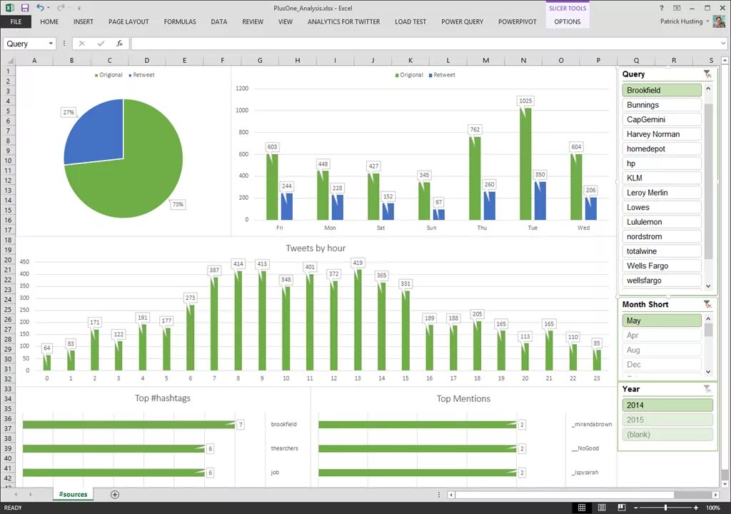This screenshot has width=731, height=514.
Task: Open the FILE tab
Action: tap(16, 21)
